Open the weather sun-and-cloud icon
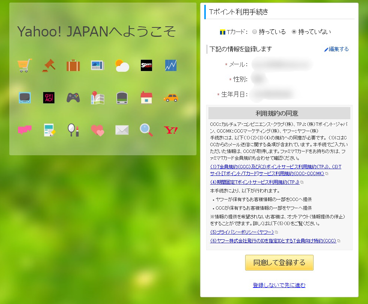This screenshot has width=368, height=304. (x=122, y=65)
